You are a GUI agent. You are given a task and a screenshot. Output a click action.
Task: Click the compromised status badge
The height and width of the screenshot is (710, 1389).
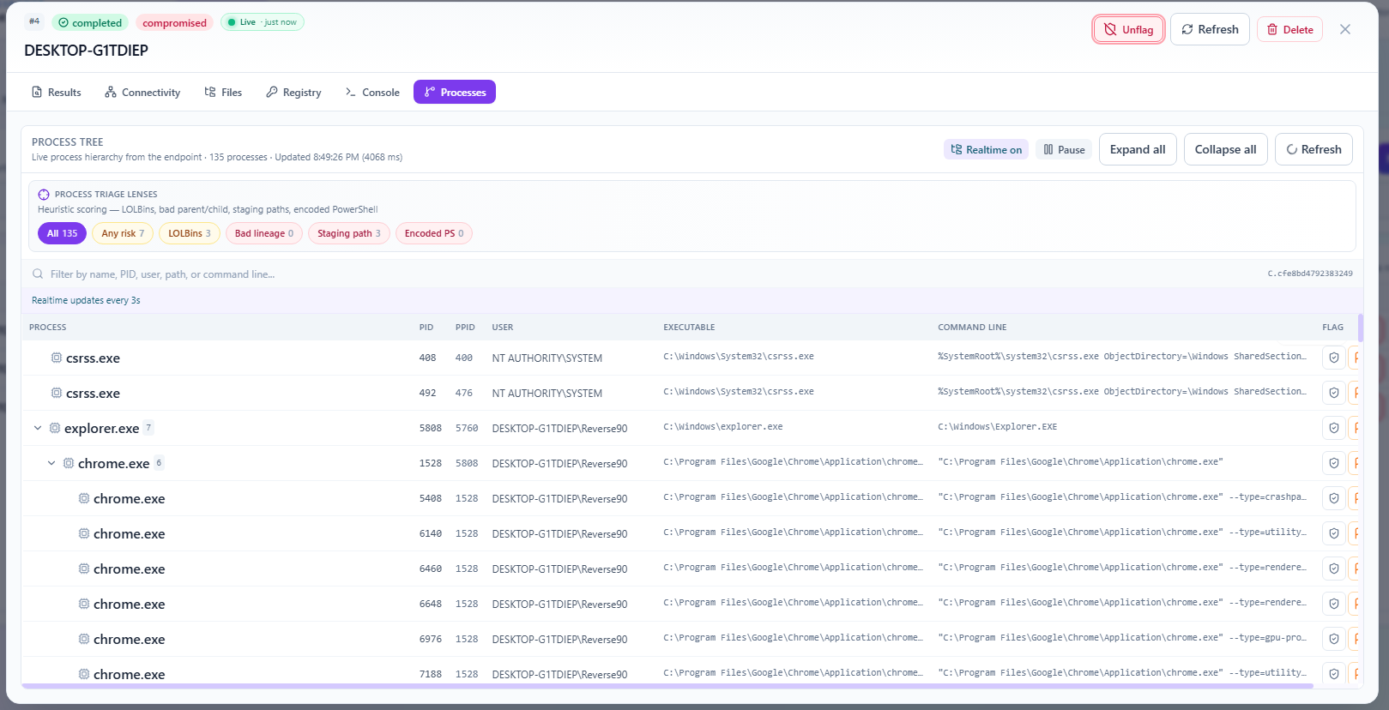[x=174, y=22]
